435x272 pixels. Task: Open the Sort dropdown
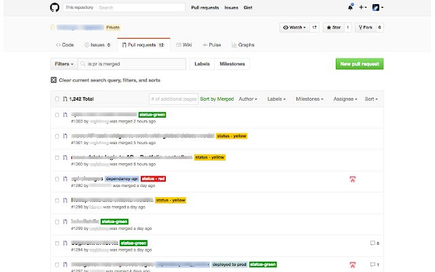click(x=371, y=99)
